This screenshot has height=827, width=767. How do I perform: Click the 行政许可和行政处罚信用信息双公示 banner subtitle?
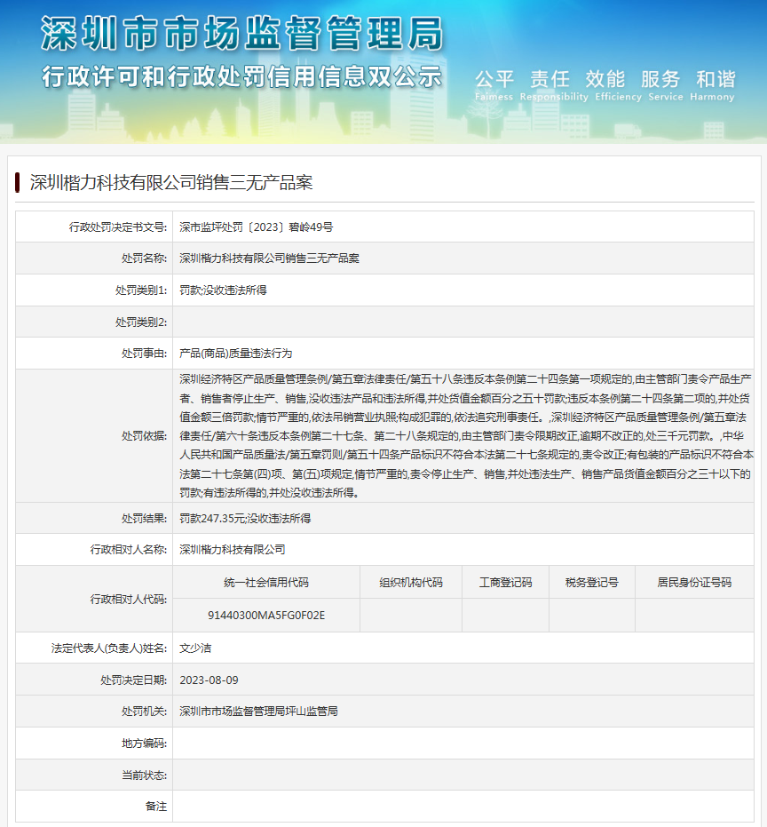click(242, 77)
